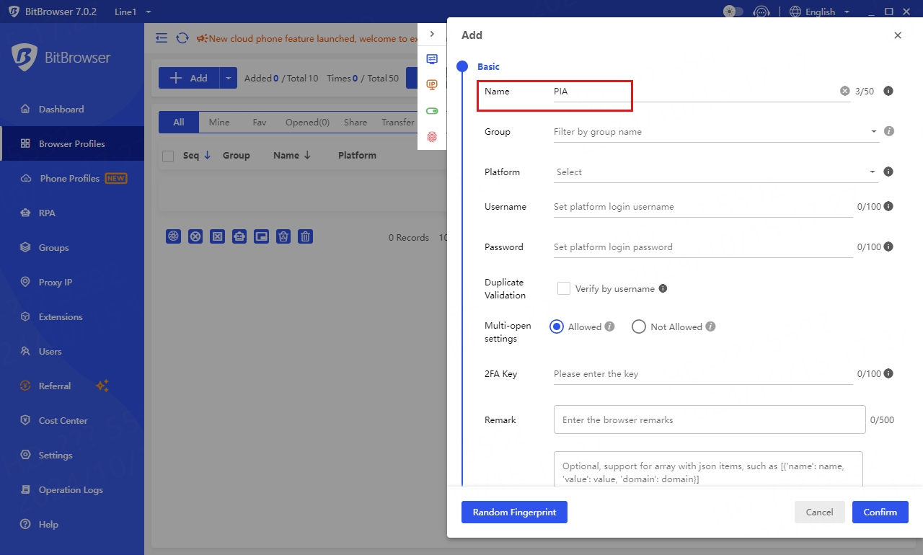Click the red fingerprint icon in side strip
Image resolution: width=923 pixels, height=555 pixels.
[x=432, y=137]
